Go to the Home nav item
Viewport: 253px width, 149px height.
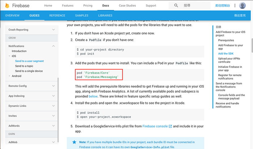[48, 5]
